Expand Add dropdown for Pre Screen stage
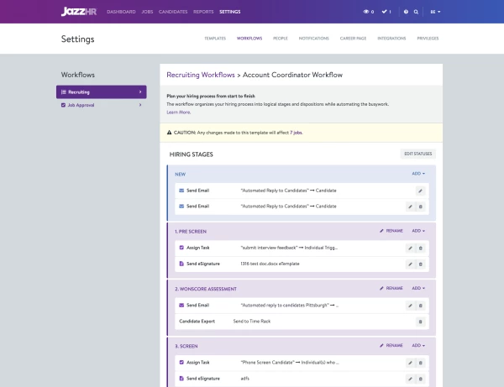Image resolution: width=504 pixels, height=387 pixels. coord(418,231)
